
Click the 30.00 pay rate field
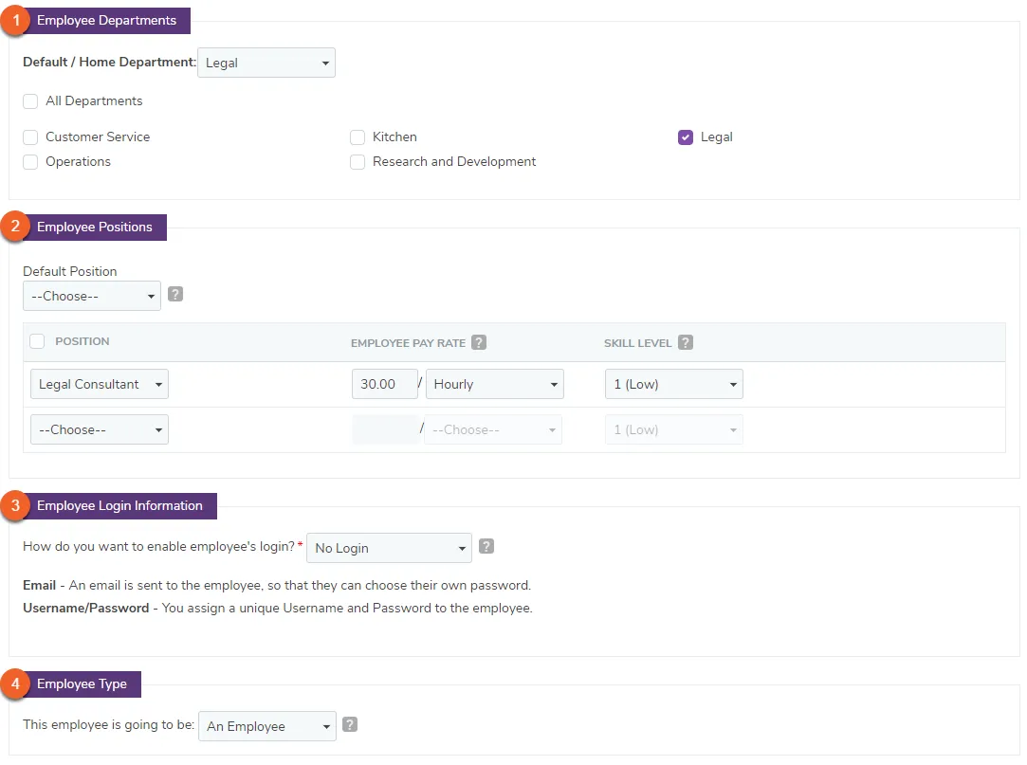pyautogui.click(x=384, y=385)
